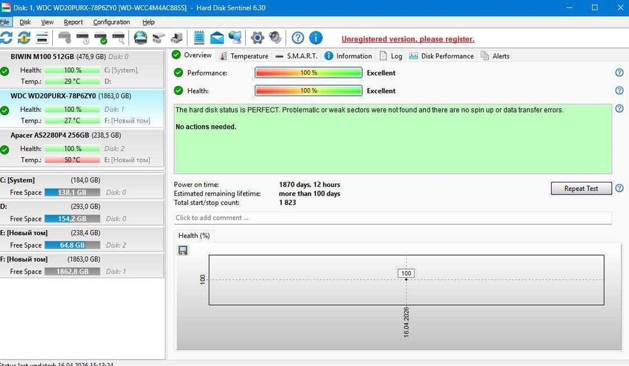Click help icon beside the status text box
Screen dimensions: 629x366
620,109
